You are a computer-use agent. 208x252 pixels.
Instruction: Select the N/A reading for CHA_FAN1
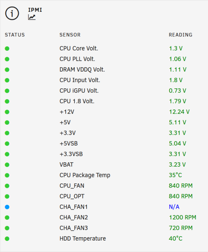pyautogui.click(x=174, y=207)
